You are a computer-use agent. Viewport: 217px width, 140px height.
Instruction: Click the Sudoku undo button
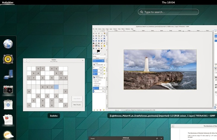point(25,60)
